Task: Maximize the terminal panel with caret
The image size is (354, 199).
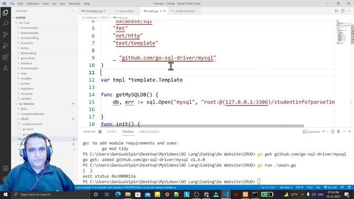Action: [344, 132]
